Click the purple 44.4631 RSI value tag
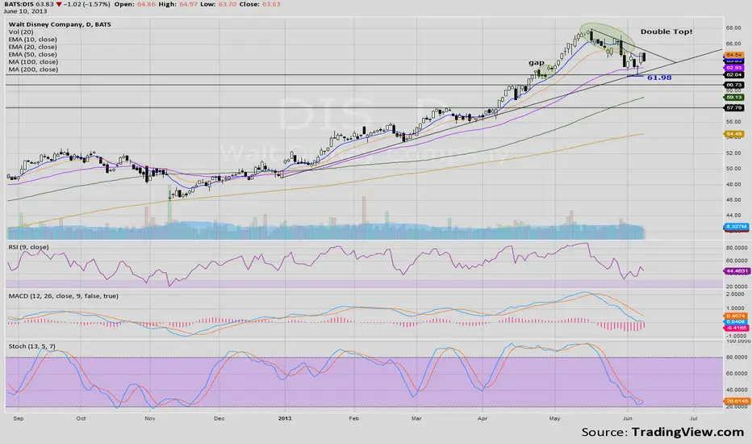 [x=736, y=271]
